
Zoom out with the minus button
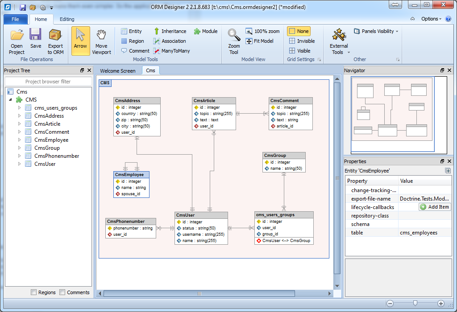(x=390, y=304)
